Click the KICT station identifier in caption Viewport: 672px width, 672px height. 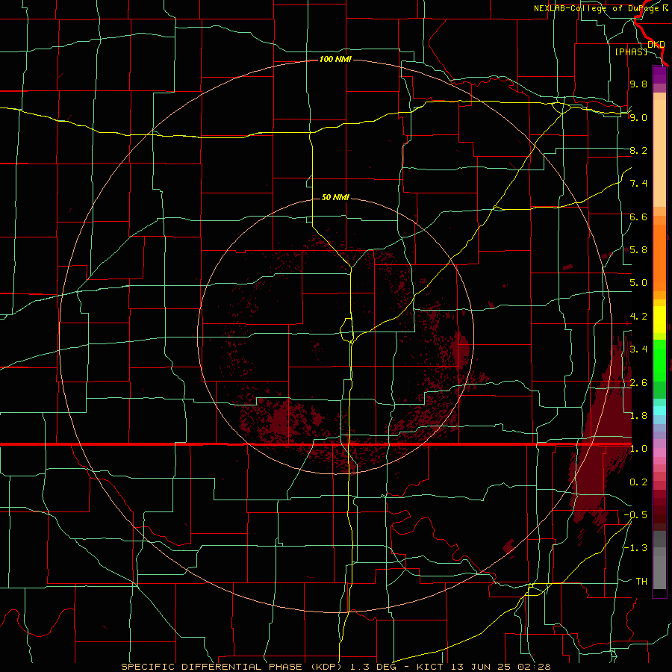[431, 667]
